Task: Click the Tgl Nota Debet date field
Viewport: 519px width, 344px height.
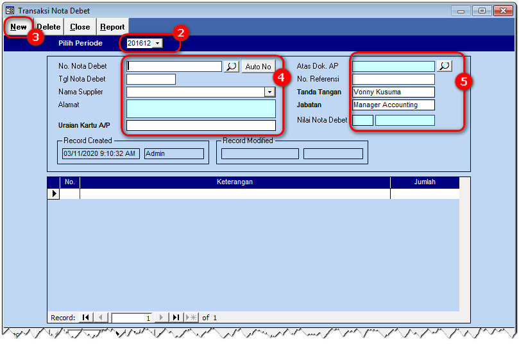Action: pos(151,80)
